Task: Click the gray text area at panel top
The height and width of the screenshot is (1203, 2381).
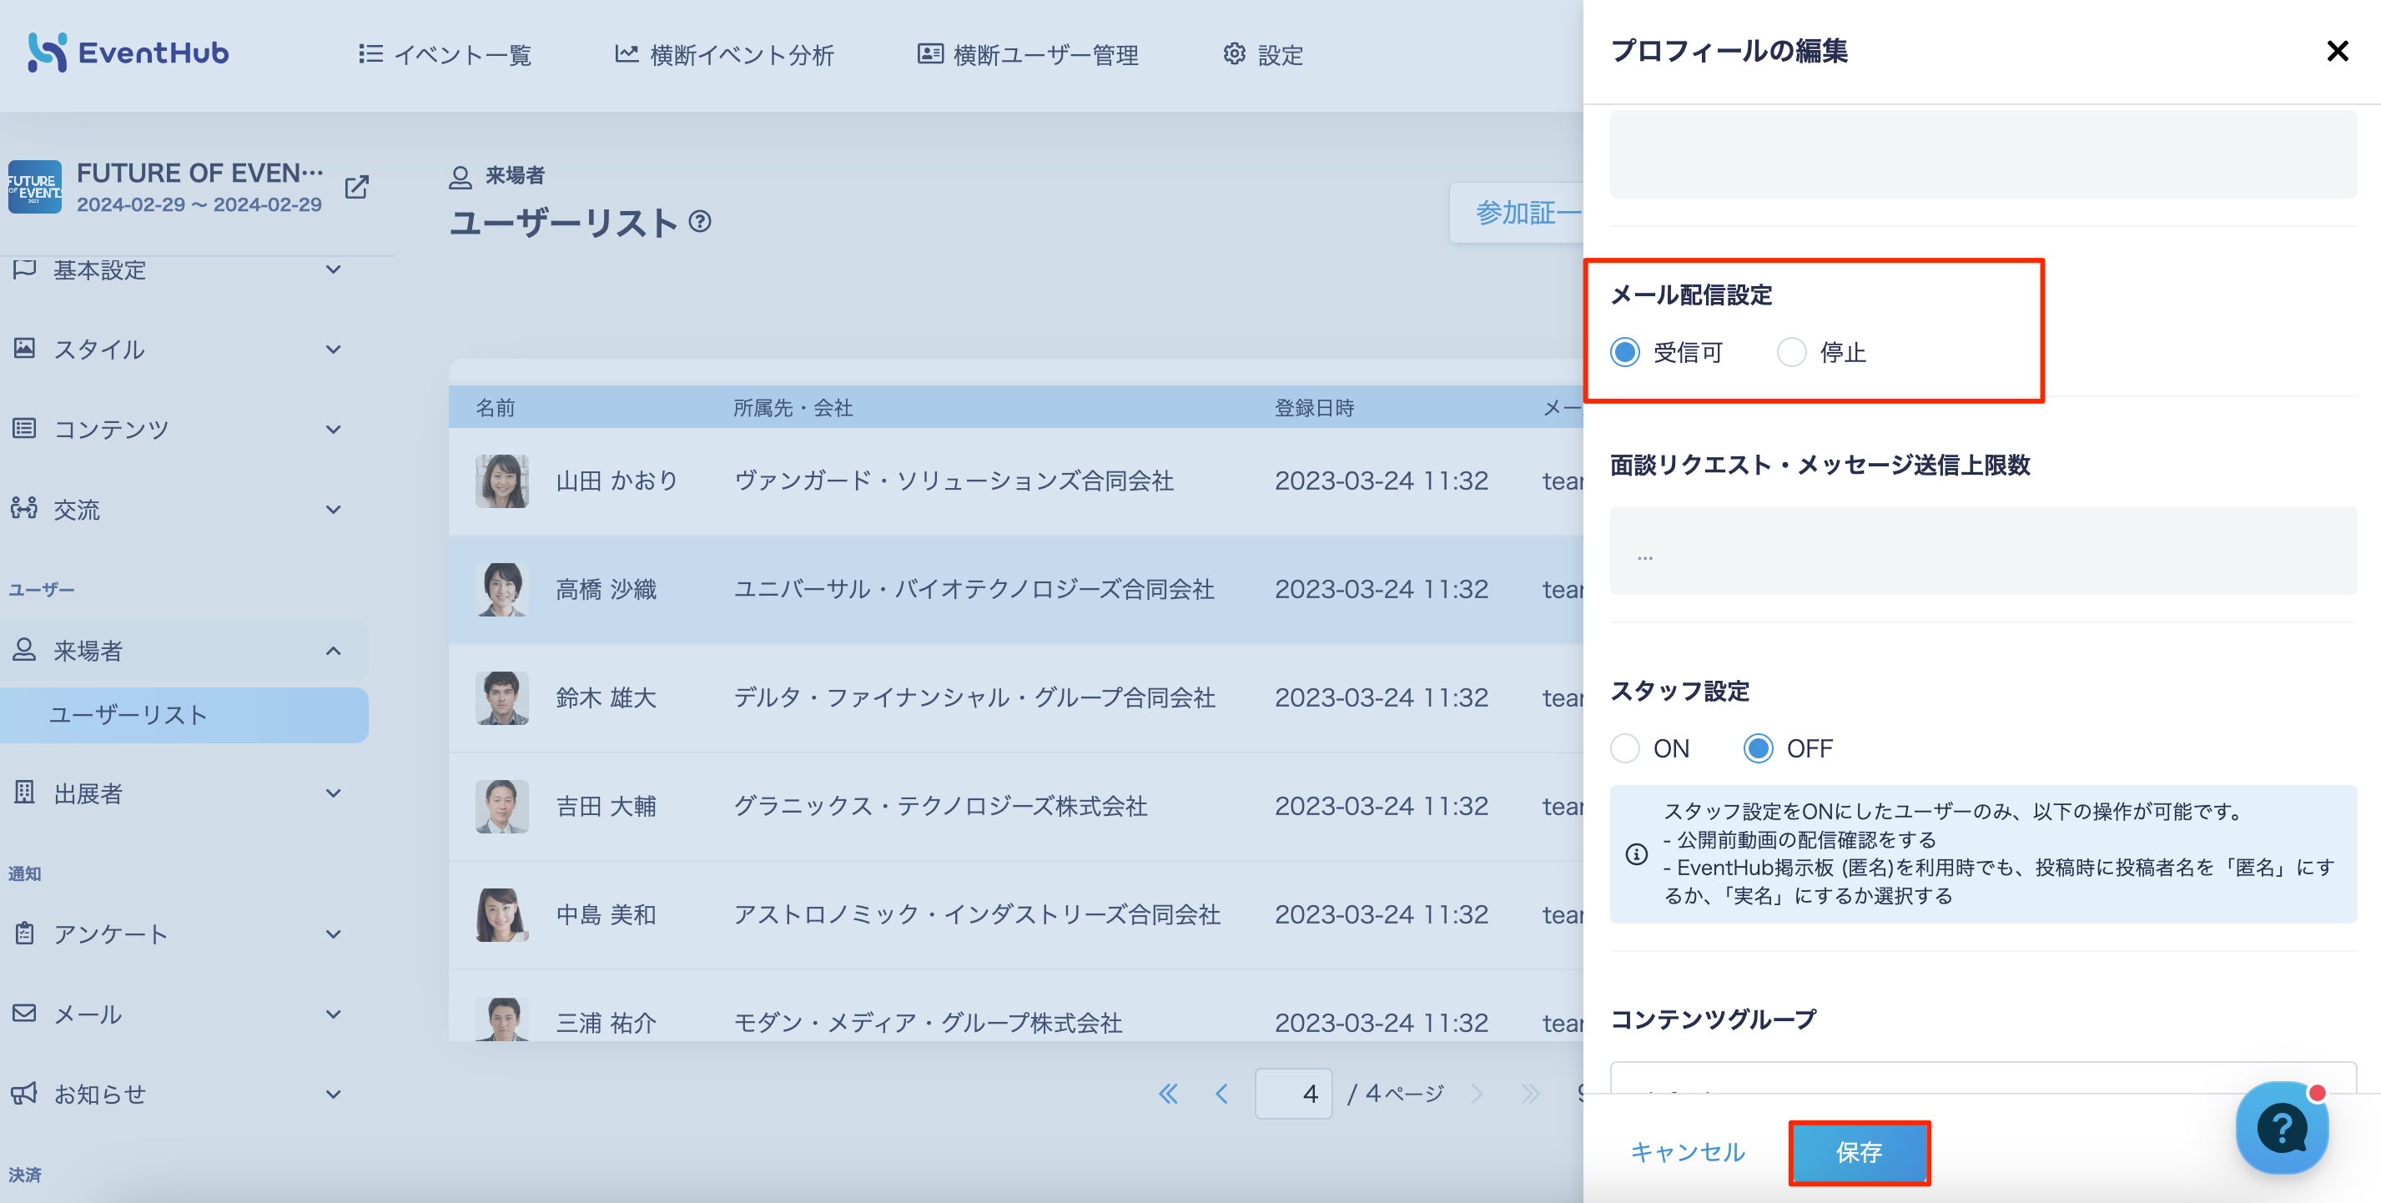Action: click(x=1982, y=154)
